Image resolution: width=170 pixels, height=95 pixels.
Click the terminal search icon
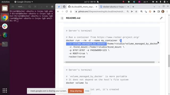29,7
